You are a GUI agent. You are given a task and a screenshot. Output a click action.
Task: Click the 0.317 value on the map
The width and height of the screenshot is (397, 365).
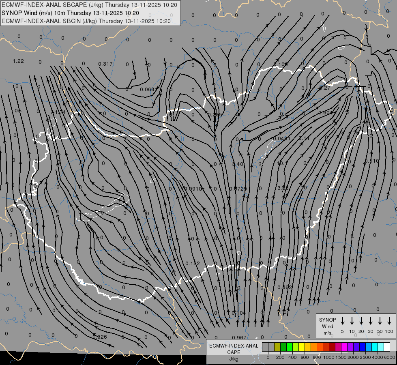pos(105,64)
